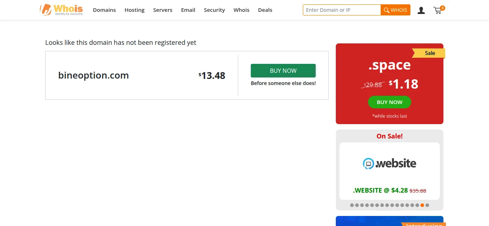
Task: Open the Servers menu
Action: (163, 10)
